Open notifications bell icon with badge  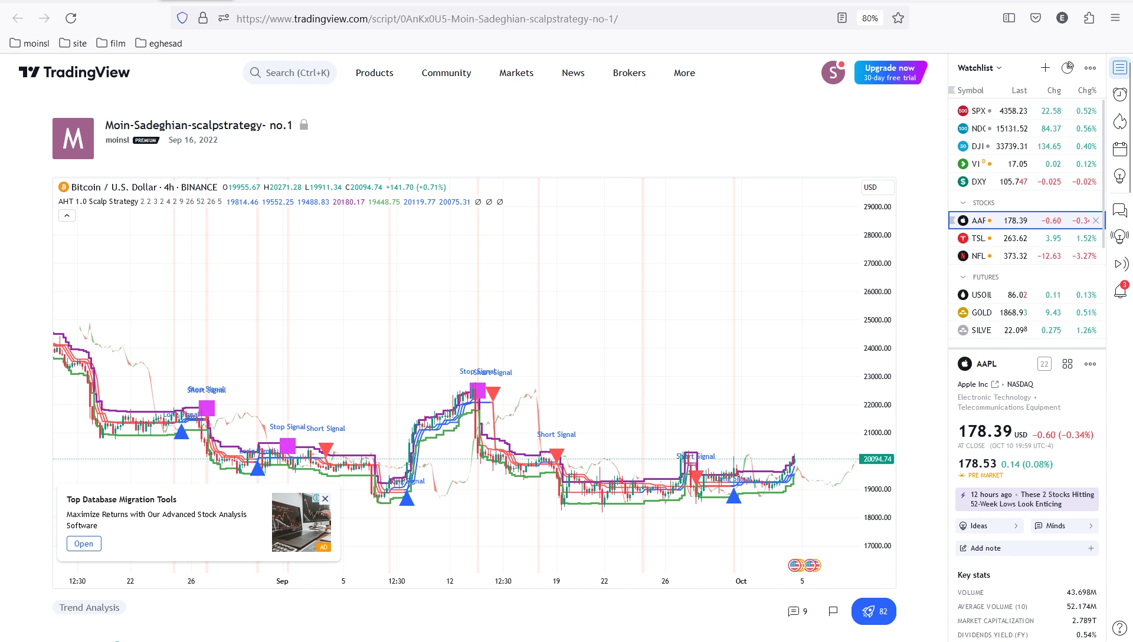(x=1119, y=291)
